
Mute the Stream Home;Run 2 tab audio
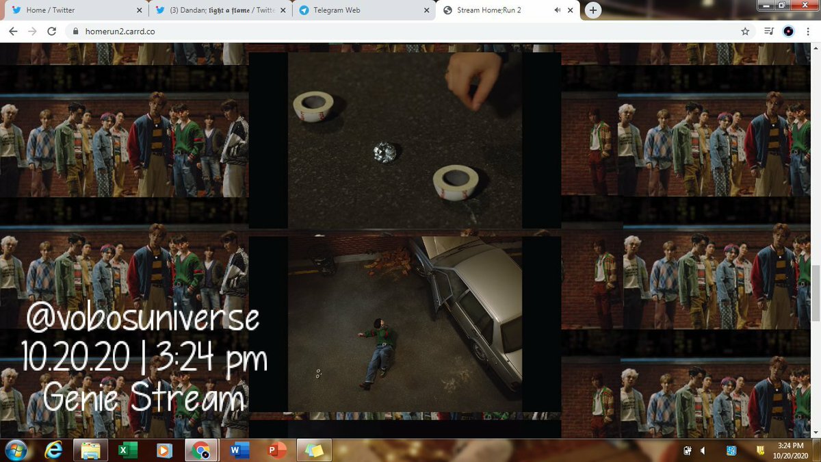(558, 10)
